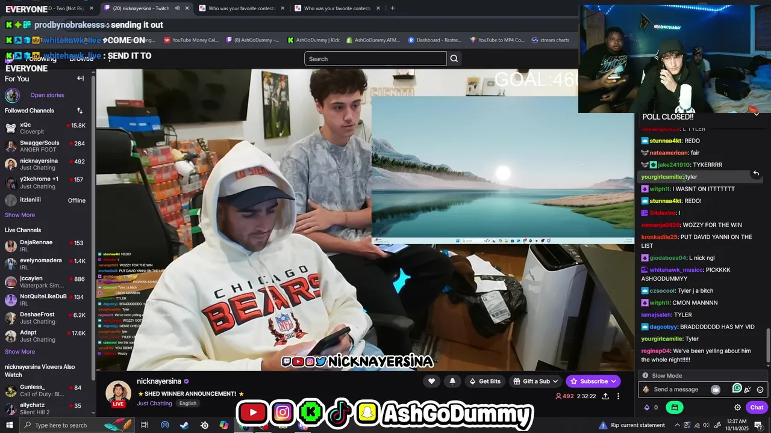Collapse the For You sidebar arrow
The height and width of the screenshot is (433, 771).
pyautogui.click(x=80, y=78)
